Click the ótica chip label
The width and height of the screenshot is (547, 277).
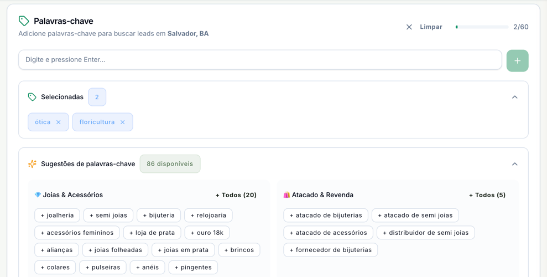(x=43, y=122)
